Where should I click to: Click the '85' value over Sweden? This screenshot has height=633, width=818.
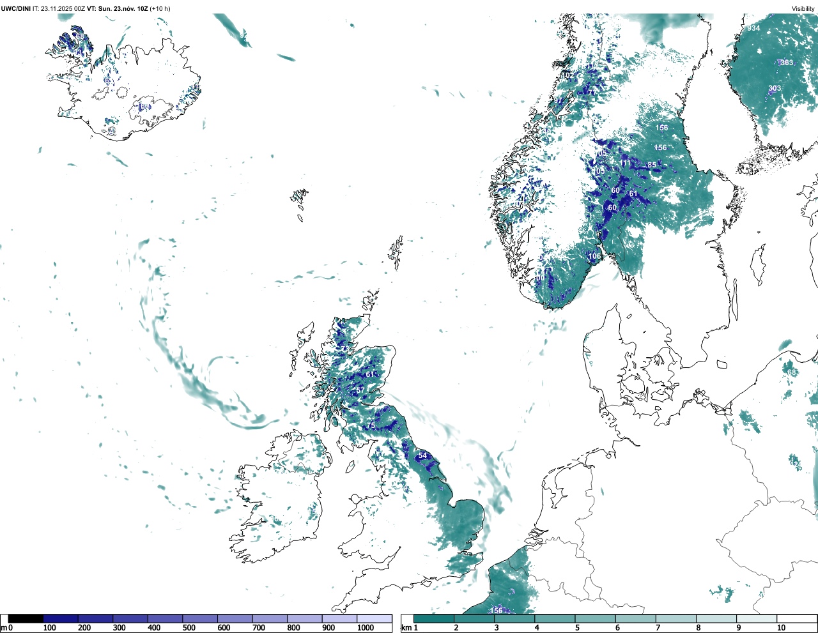(652, 165)
